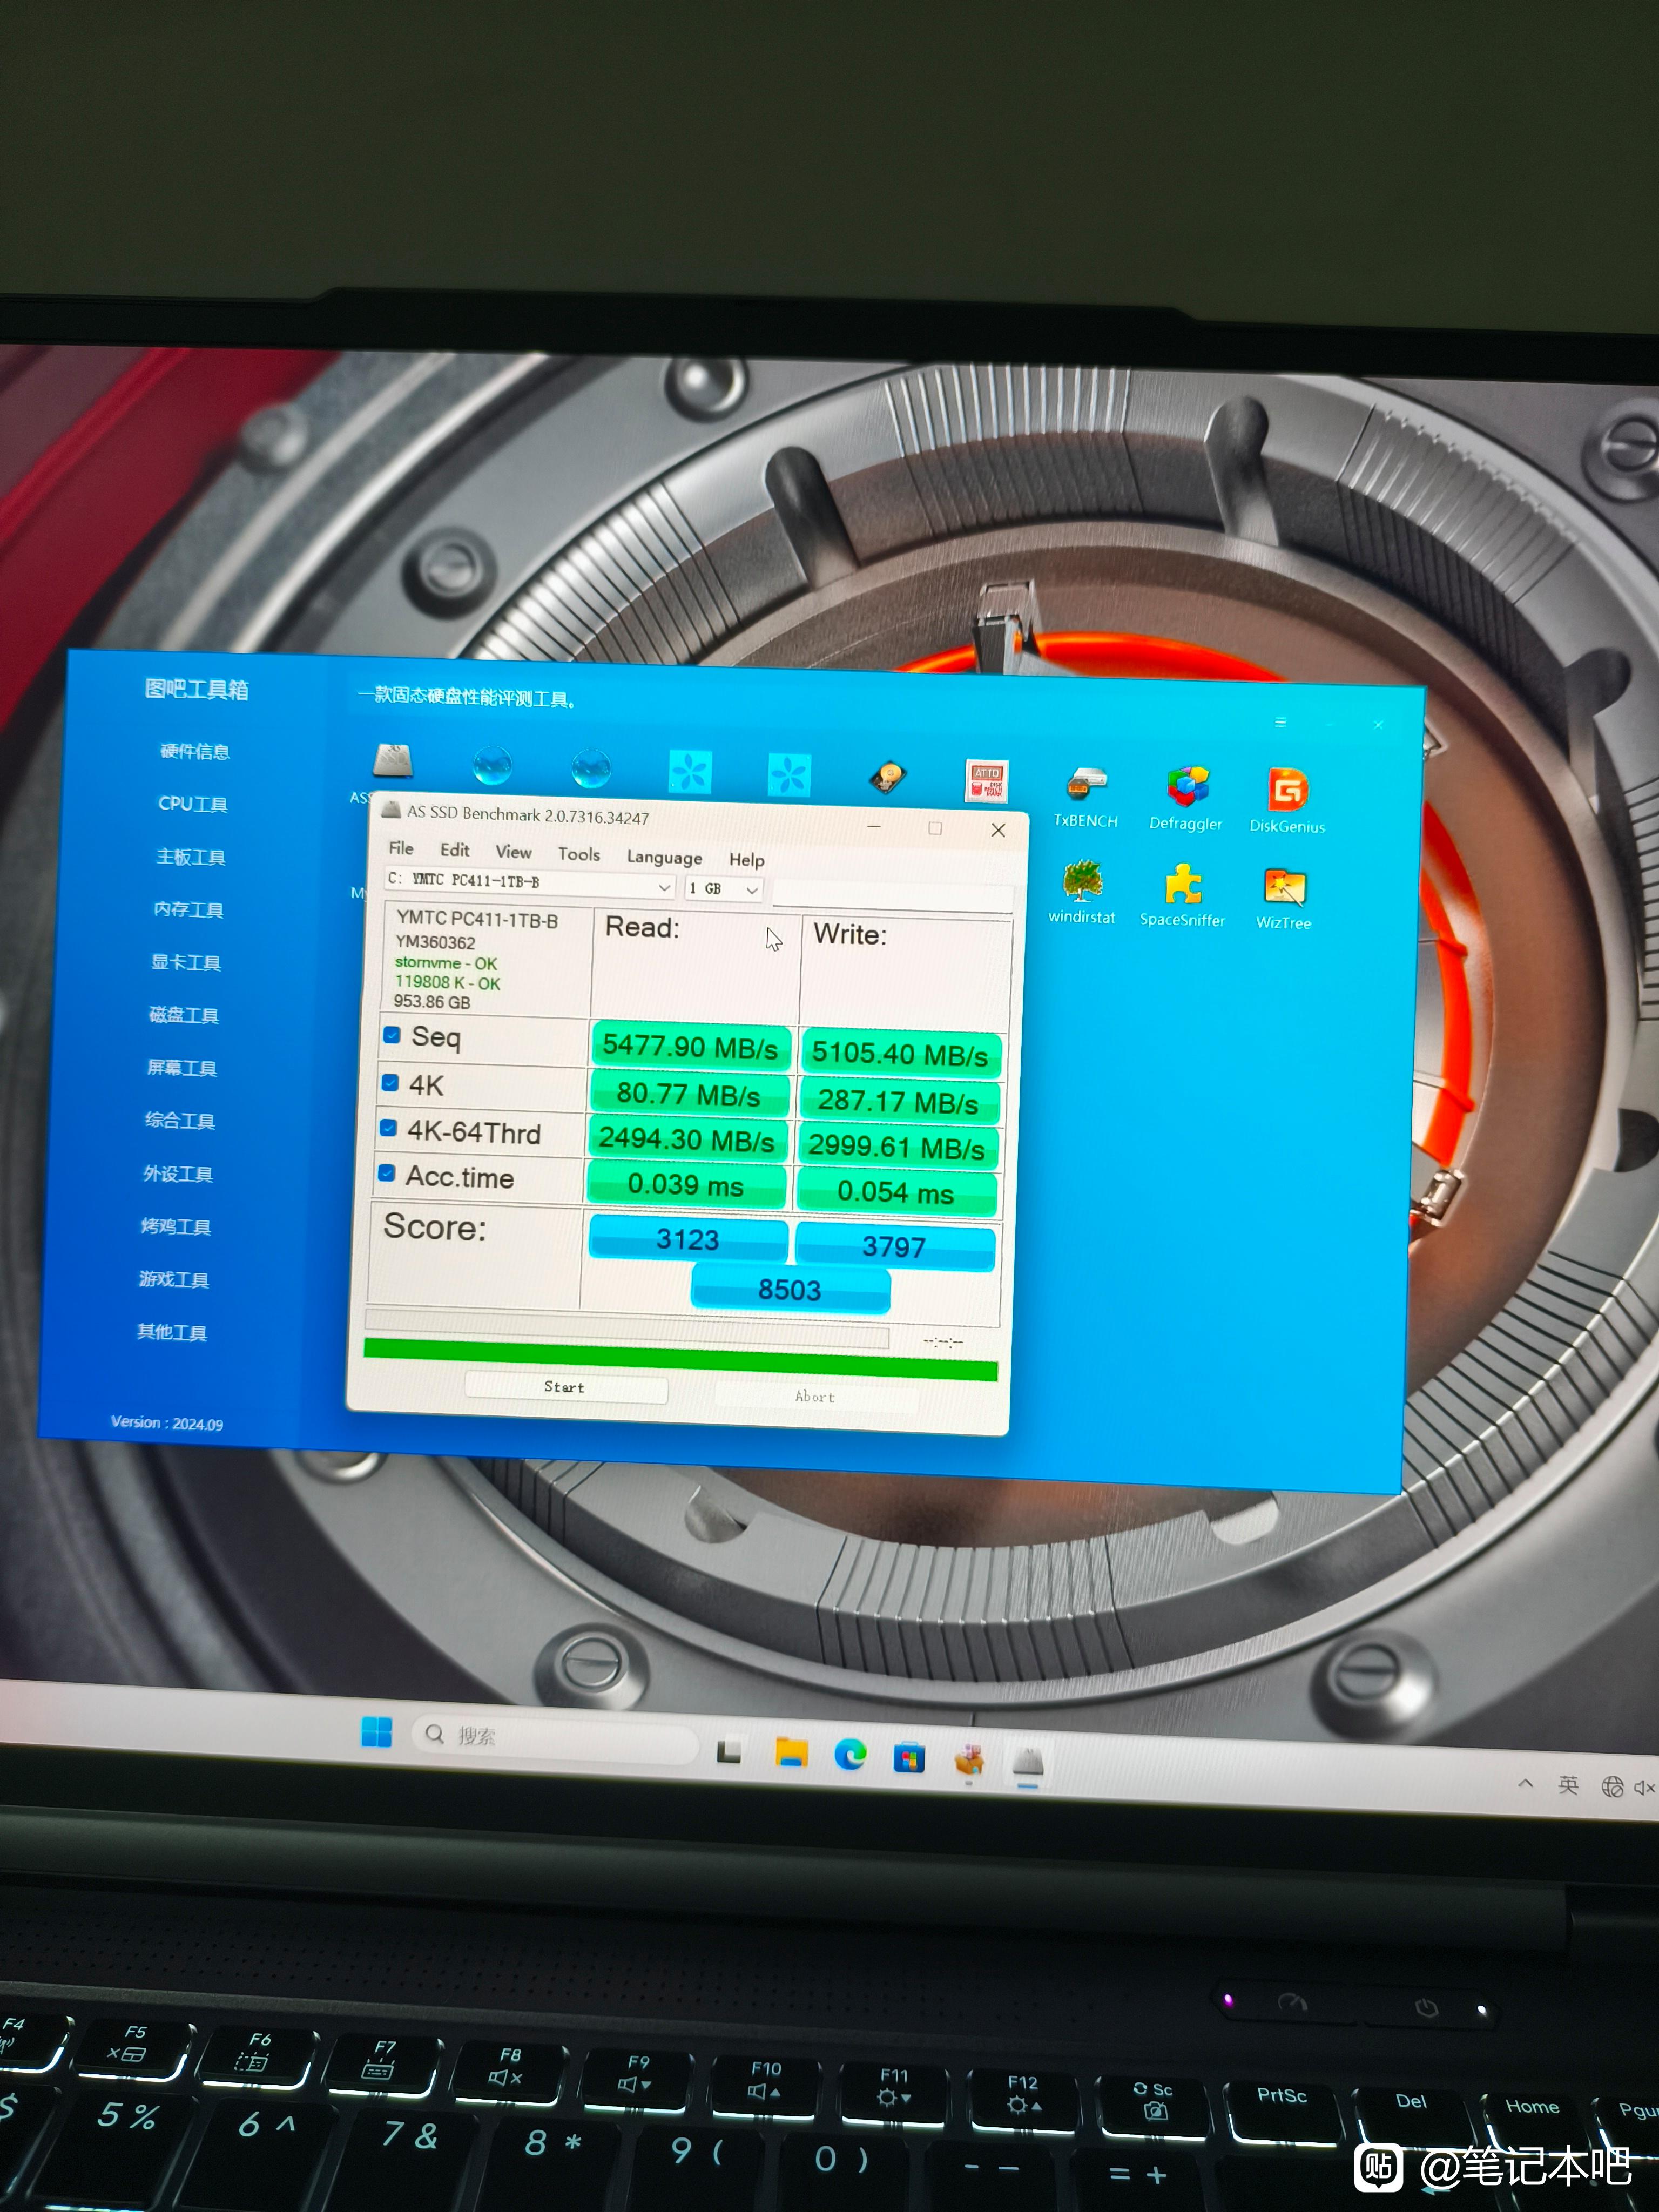Switch to 显卡工具 category
The height and width of the screenshot is (2212, 1659).
186,962
